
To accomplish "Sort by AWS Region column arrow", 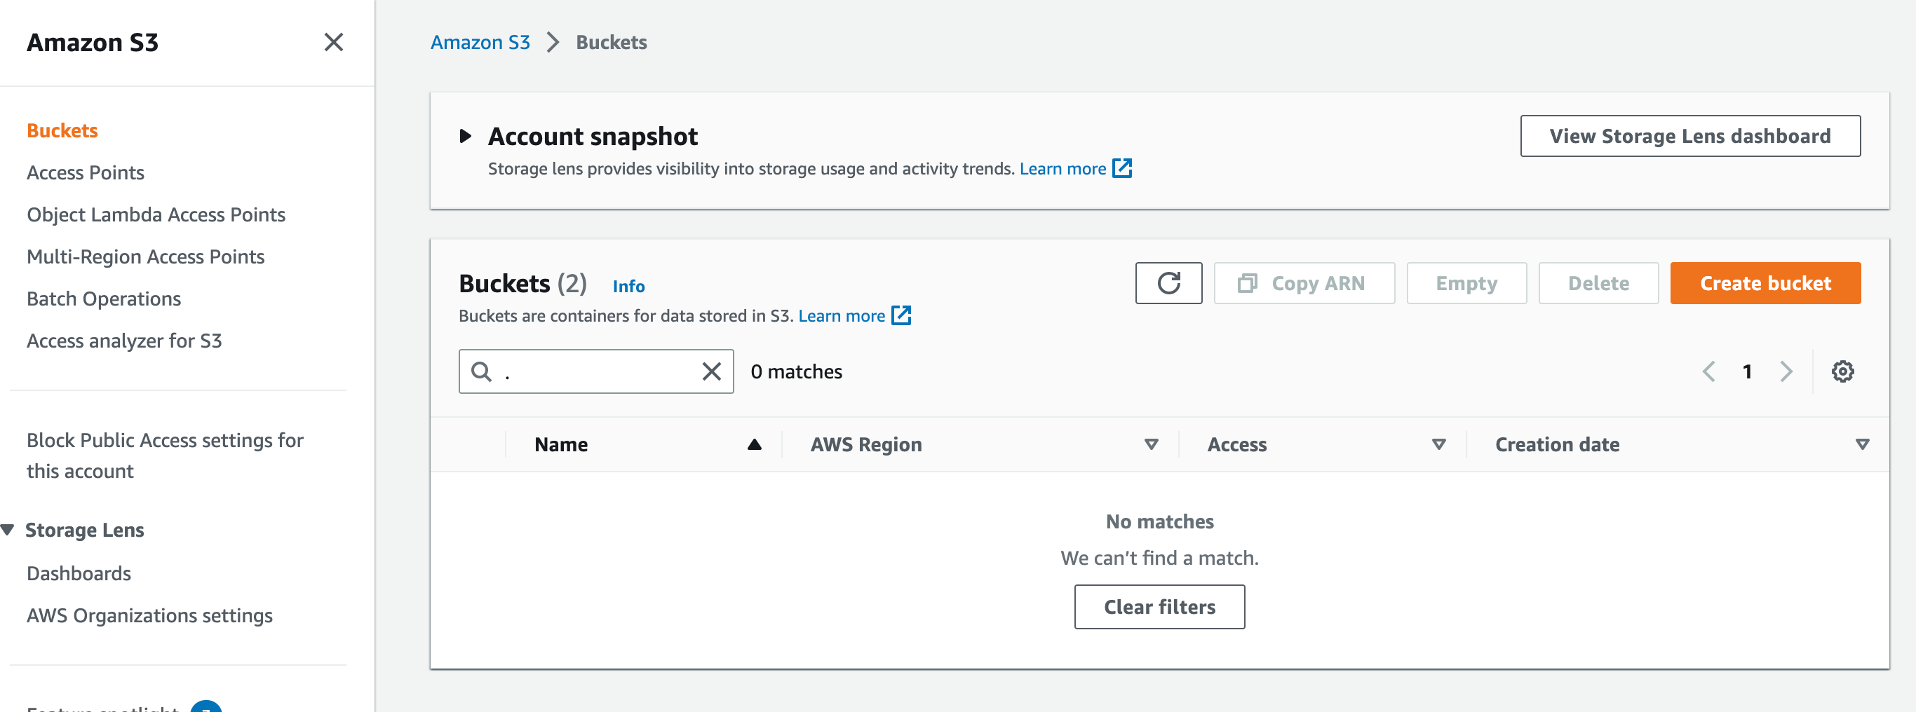I will tap(1151, 444).
